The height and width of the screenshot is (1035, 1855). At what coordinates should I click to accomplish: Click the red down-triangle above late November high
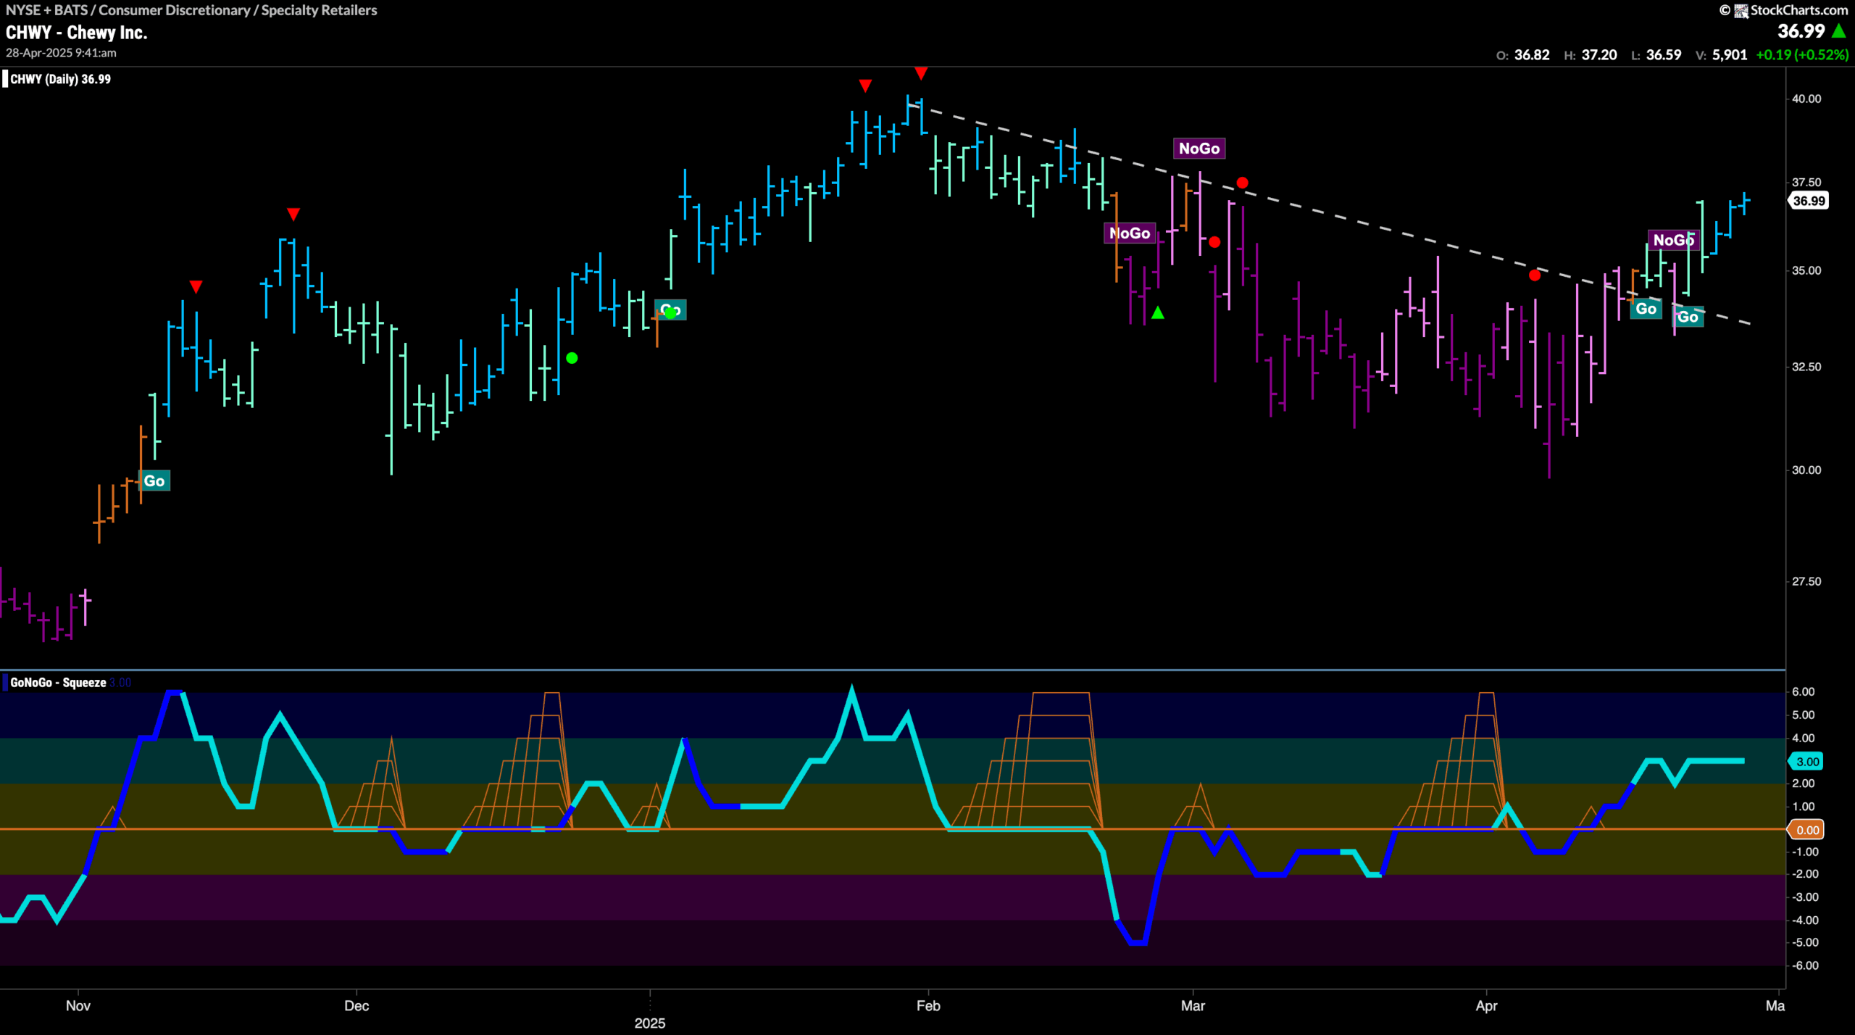(293, 215)
